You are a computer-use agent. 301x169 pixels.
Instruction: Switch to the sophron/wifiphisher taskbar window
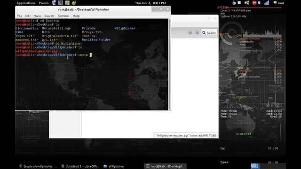(38, 166)
